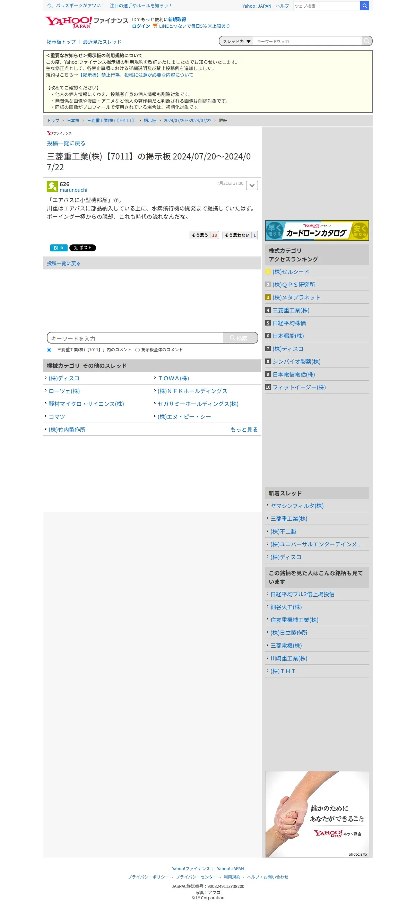Open 日経平均ブル2倍上場投信 link
The width and height of the screenshot is (416, 908).
(303, 594)
